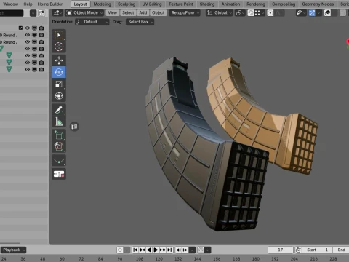Pick the Scale tool
The height and width of the screenshot is (262, 349).
point(59,84)
